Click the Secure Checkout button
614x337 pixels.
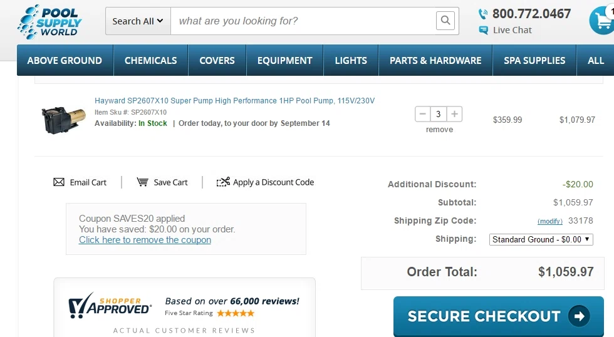point(499,316)
